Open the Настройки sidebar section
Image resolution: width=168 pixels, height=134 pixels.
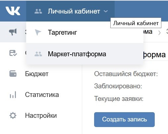click(x=41, y=115)
